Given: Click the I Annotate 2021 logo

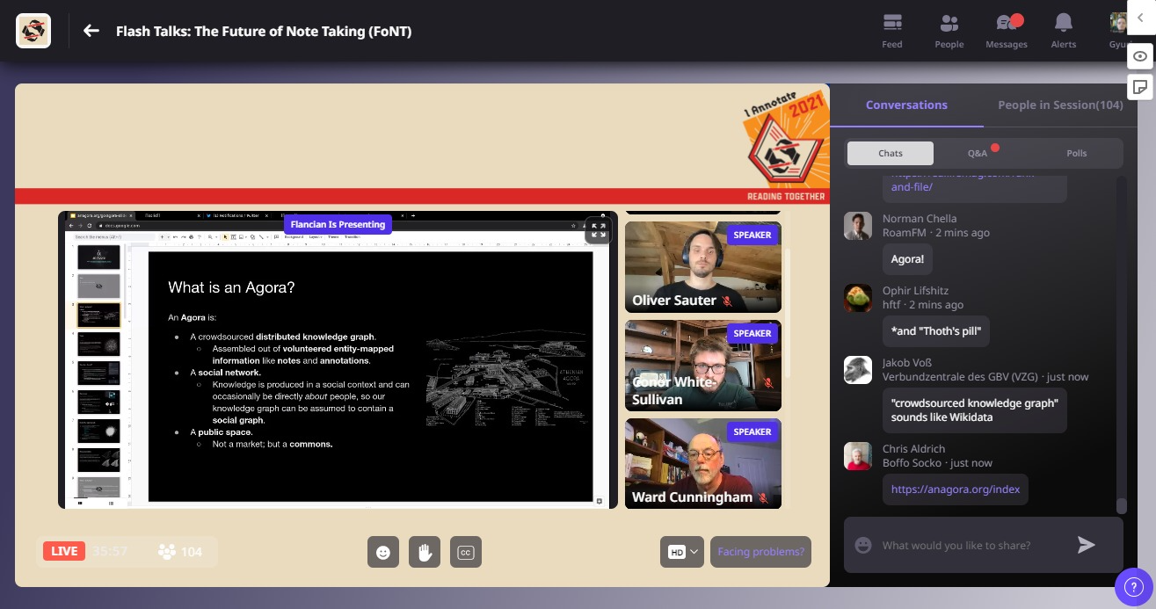Looking at the screenshot, I should [784, 138].
